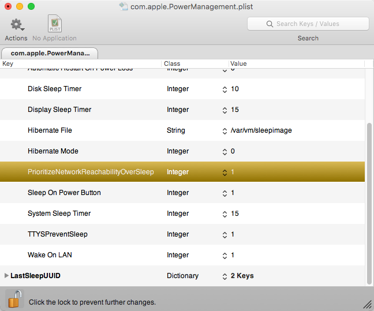This screenshot has width=374, height=311.
Task: Open class stepper for PrioritizeNetworkReachabilityOverSleep
Action: 225,173
